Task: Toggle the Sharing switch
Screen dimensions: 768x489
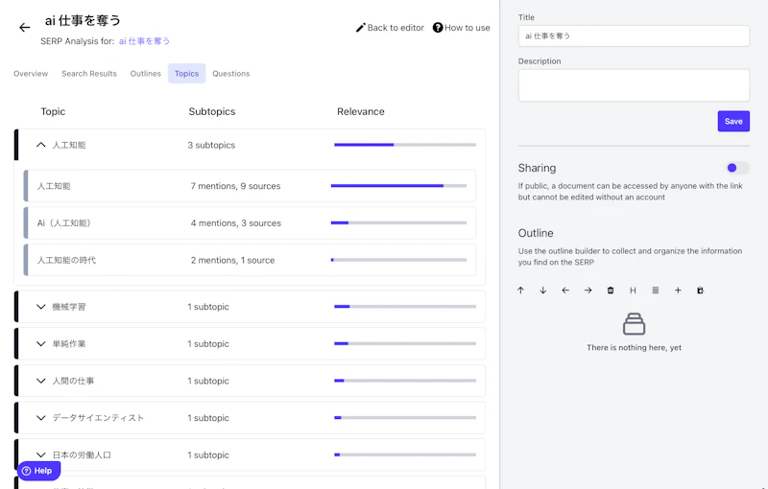Action: (736, 168)
